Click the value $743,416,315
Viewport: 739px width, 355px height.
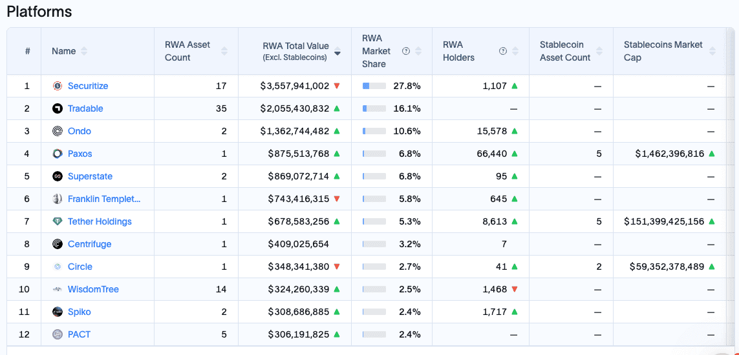pos(299,199)
